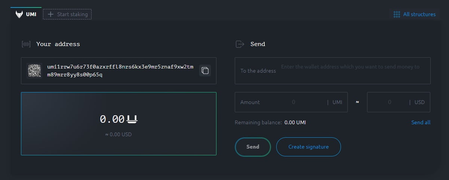Click the approximately-equal sign between amount fields
Image resolution: width=449 pixels, height=180 pixels.
click(357, 102)
